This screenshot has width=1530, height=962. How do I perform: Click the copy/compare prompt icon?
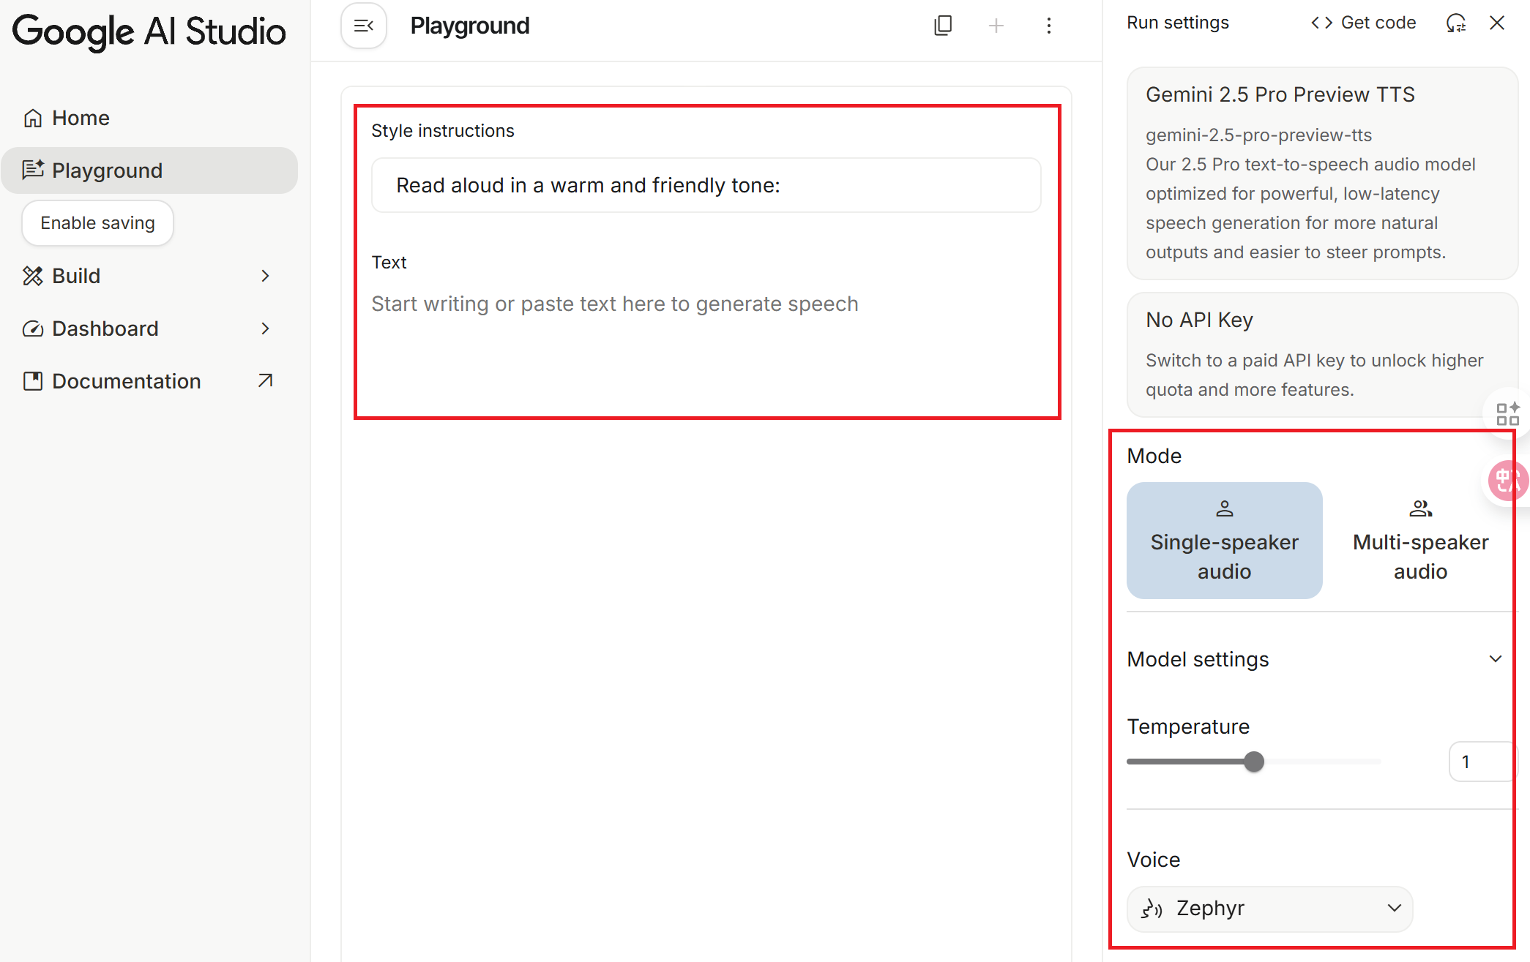(x=943, y=26)
